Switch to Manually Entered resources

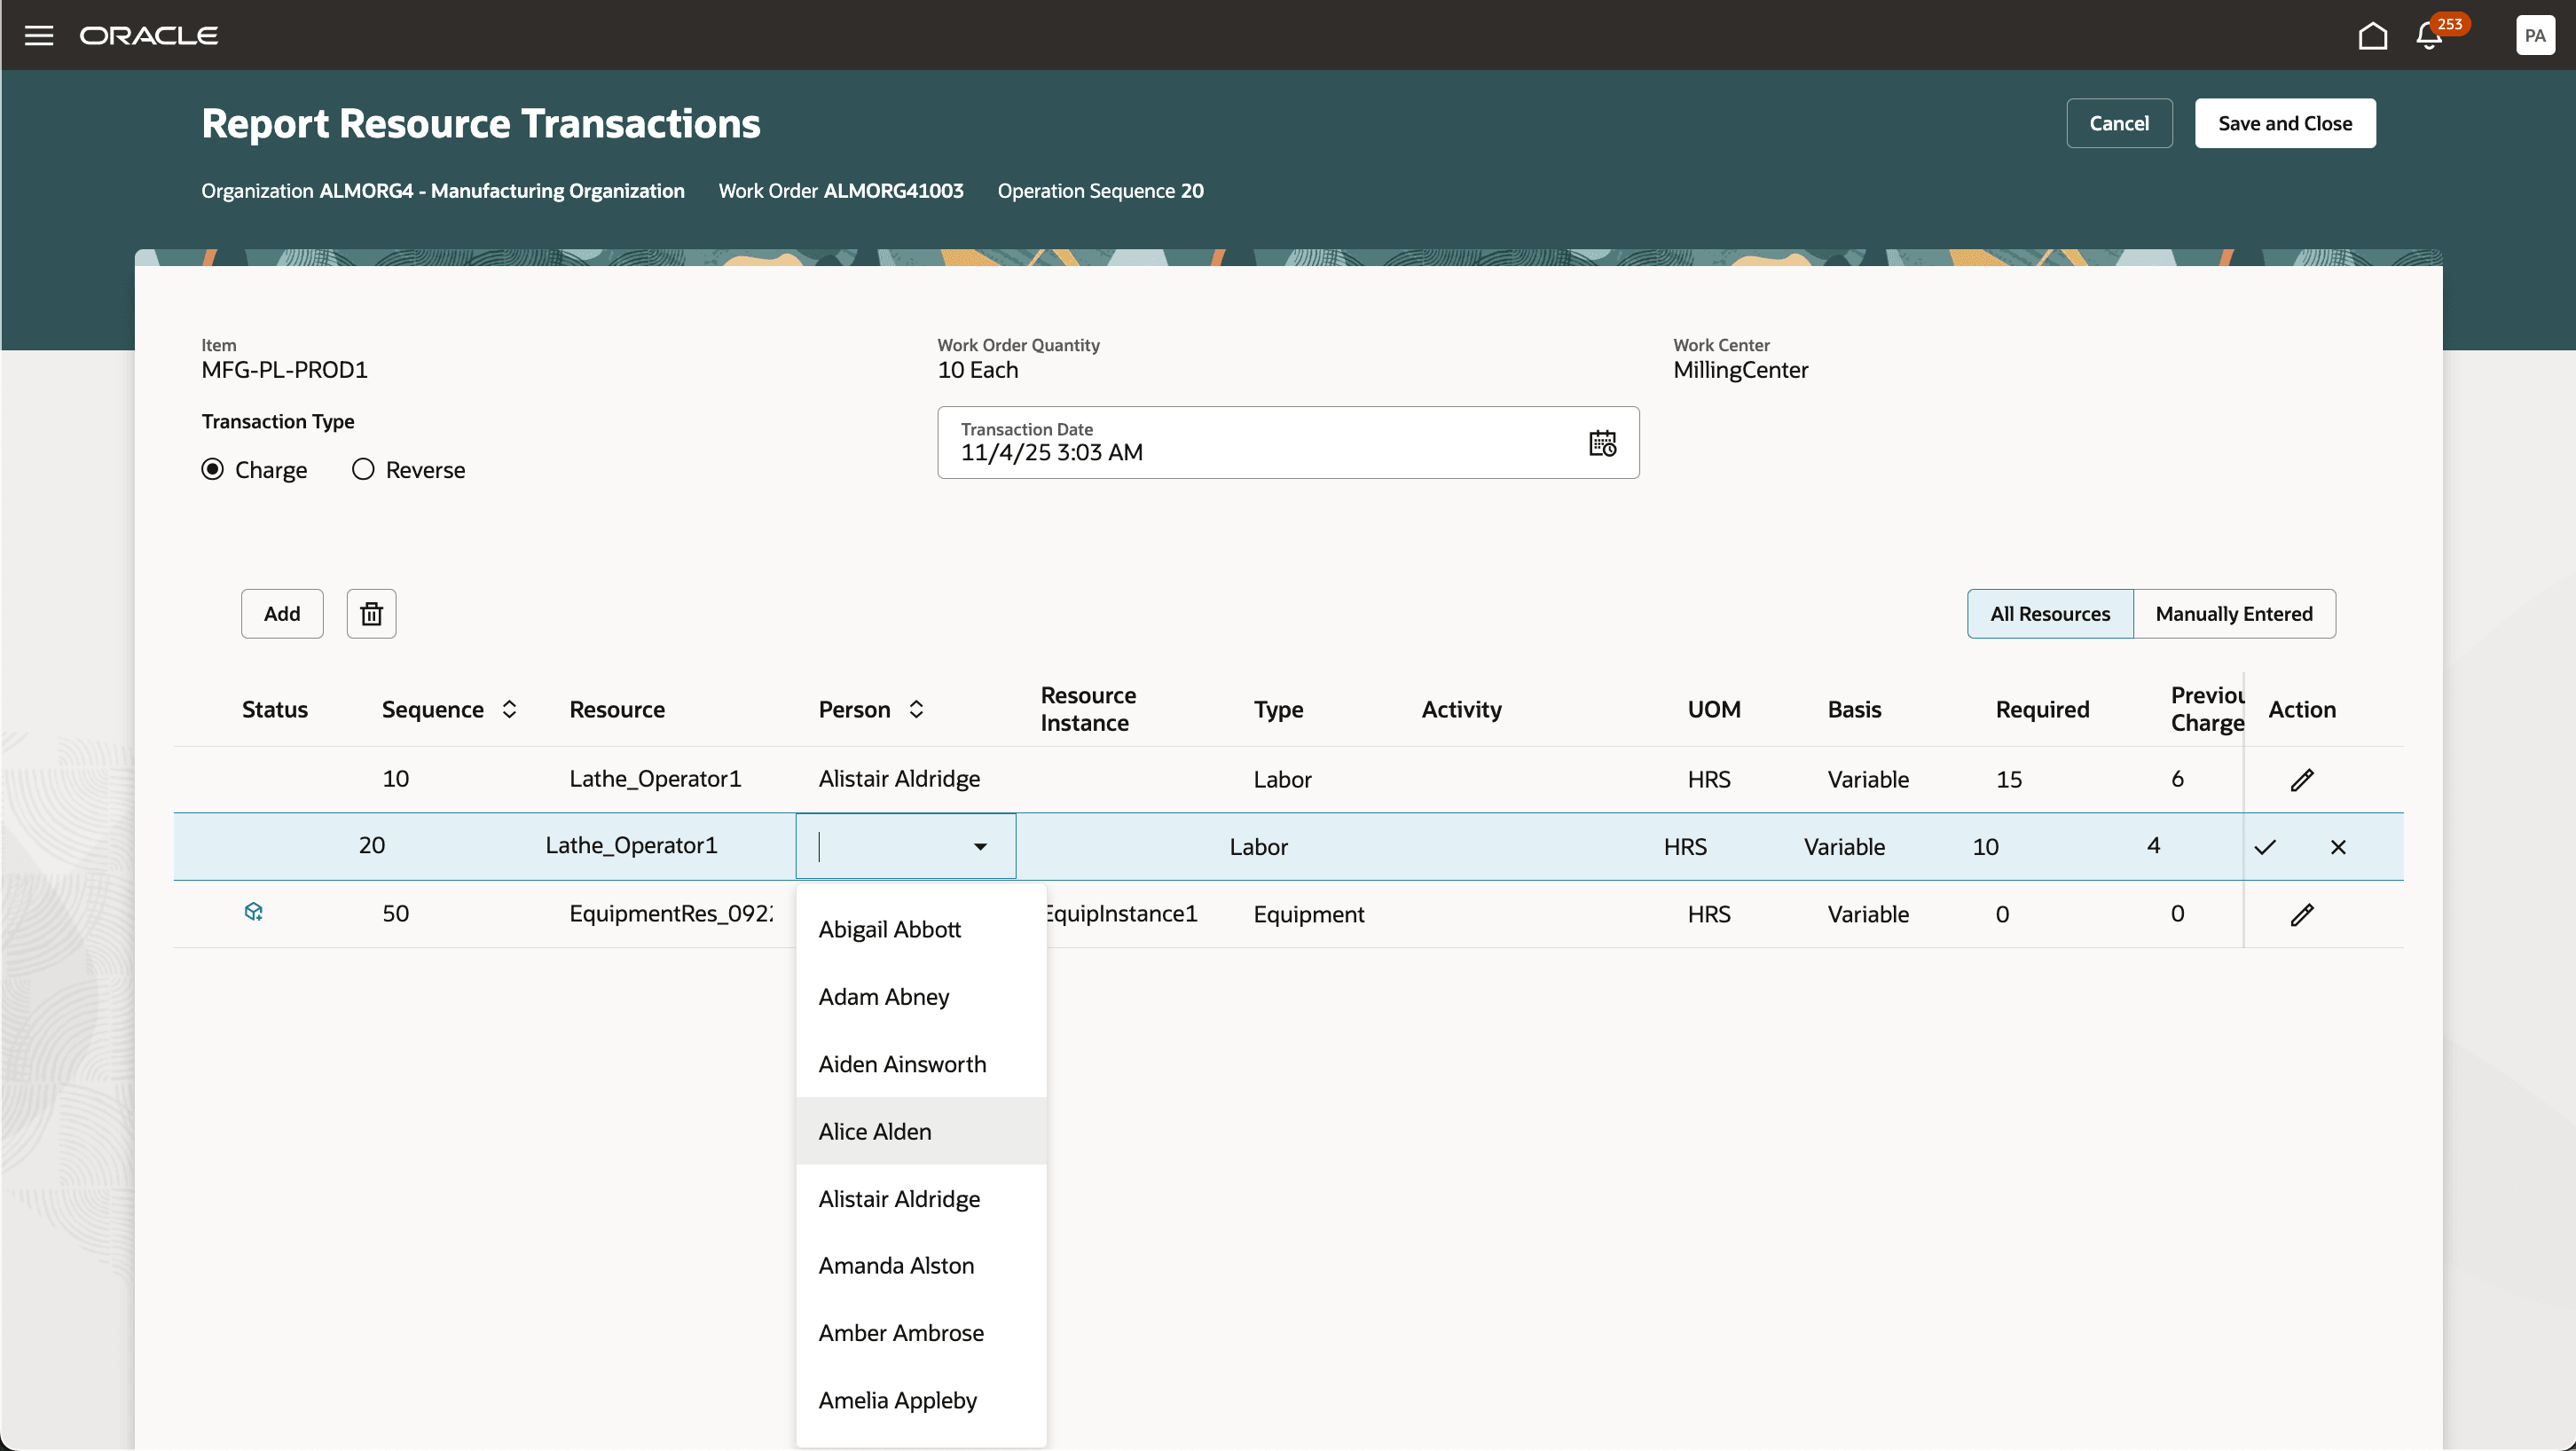coord(2234,613)
